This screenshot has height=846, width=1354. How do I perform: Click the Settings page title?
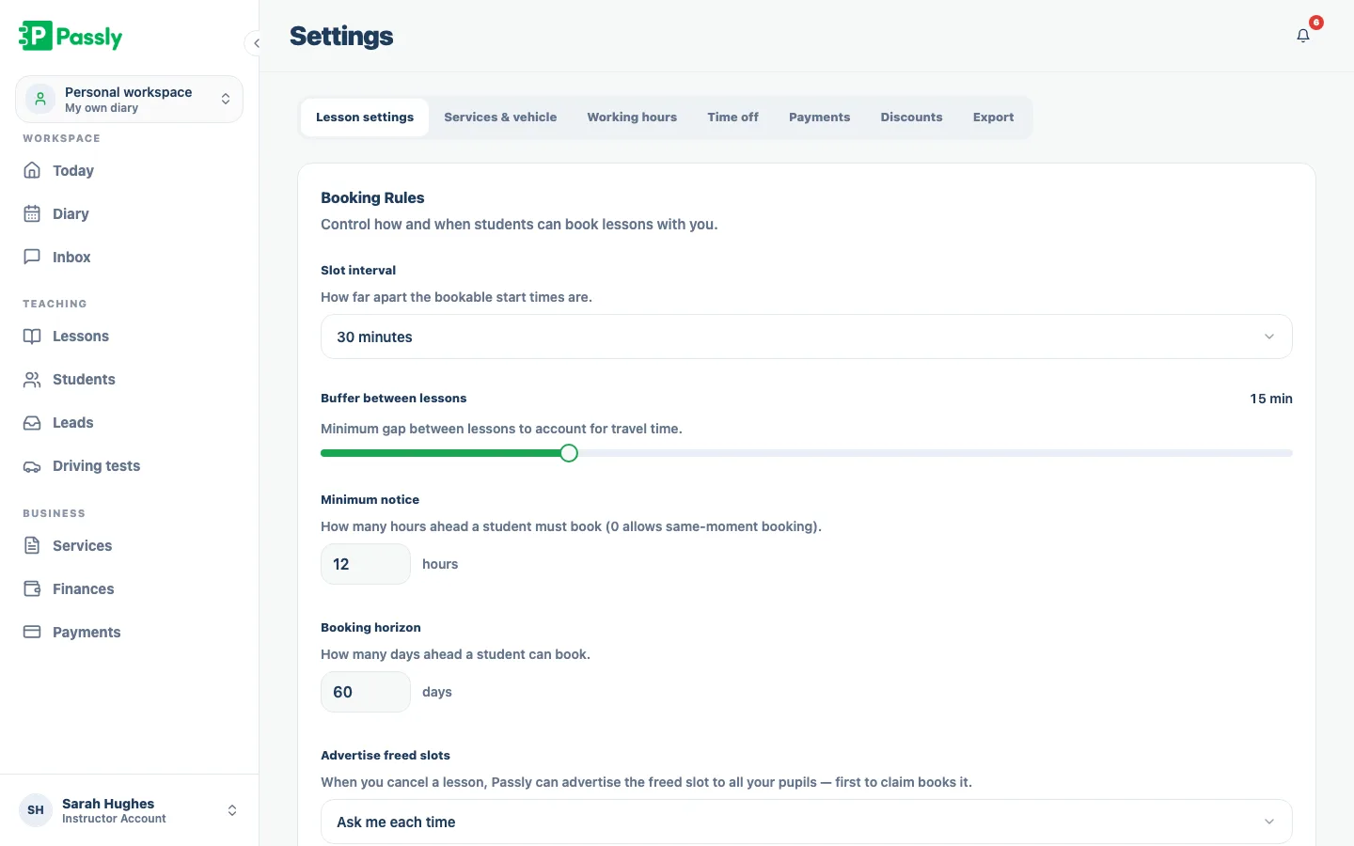pyautogui.click(x=341, y=36)
